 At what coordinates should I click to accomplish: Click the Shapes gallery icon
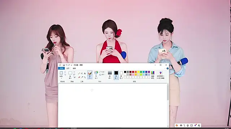pos(96,73)
